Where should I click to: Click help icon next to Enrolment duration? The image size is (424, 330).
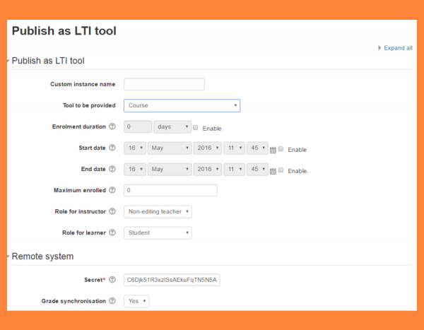click(112, 127)
